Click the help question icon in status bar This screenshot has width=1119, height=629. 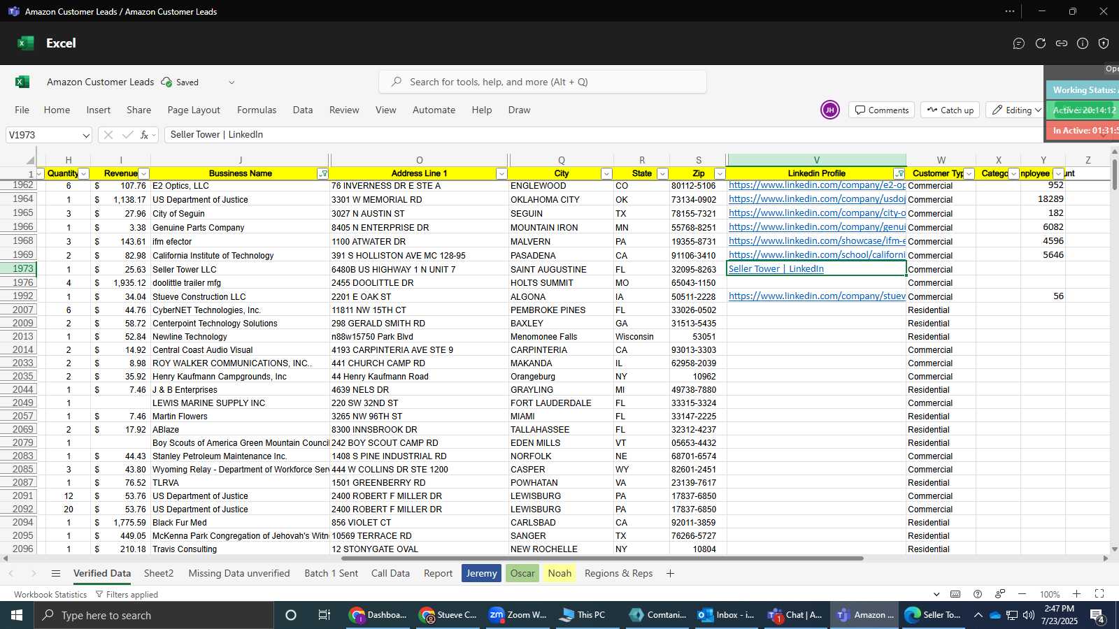pos(978,594)
